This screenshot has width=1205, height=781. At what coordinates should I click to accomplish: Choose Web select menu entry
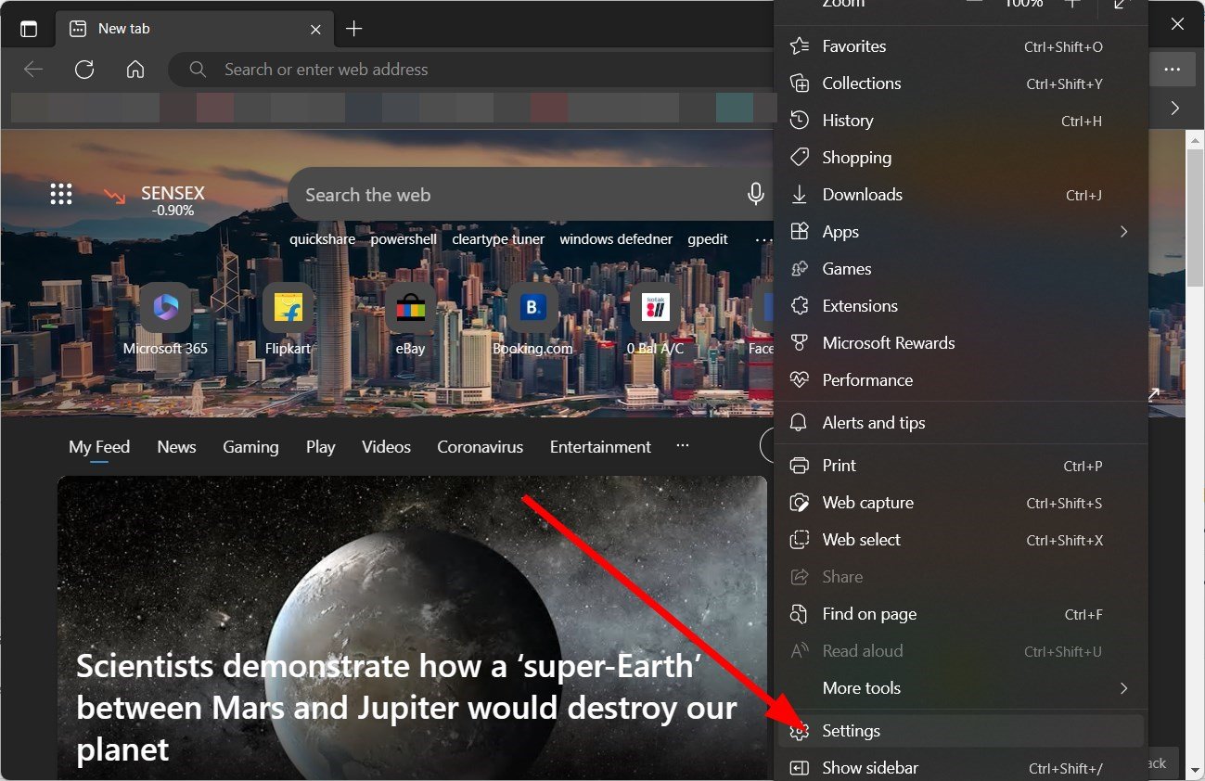[x=961, y=540]
